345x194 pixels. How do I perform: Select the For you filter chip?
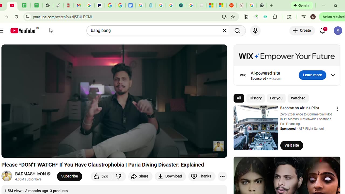pos(276,98)
